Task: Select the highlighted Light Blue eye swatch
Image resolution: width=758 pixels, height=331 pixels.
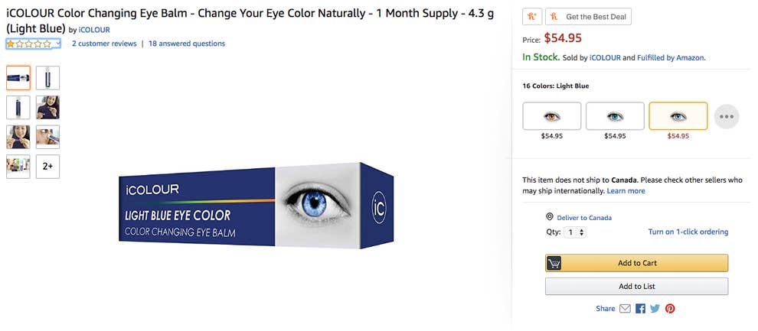Action: (x=678, y=116)
